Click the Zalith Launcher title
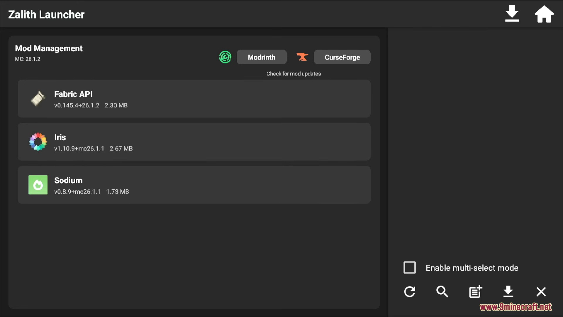563x317 pixels. 46,14
